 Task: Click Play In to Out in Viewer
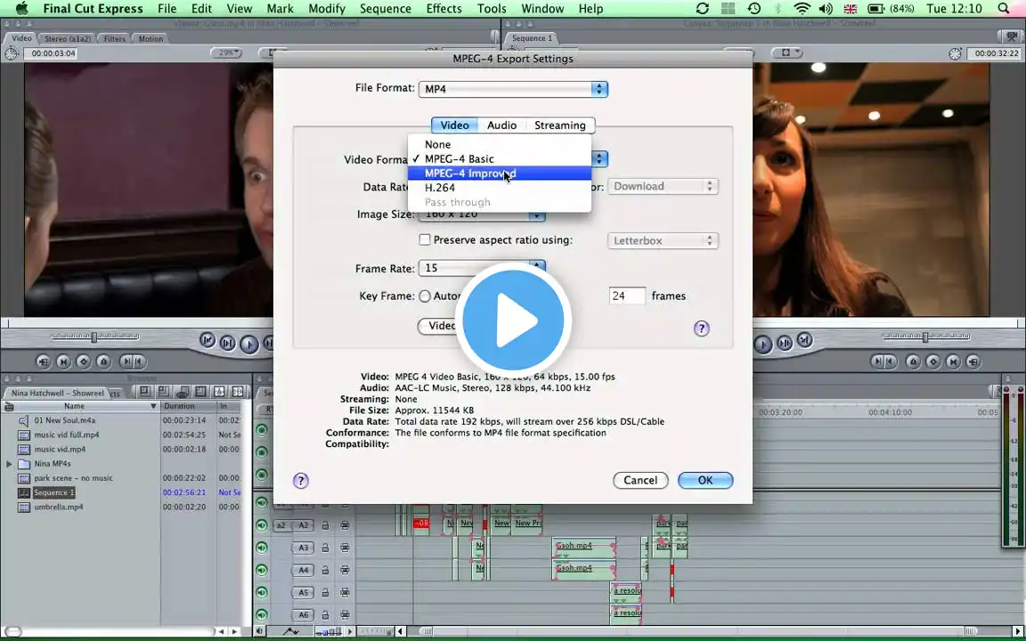[x=227, y=342]
